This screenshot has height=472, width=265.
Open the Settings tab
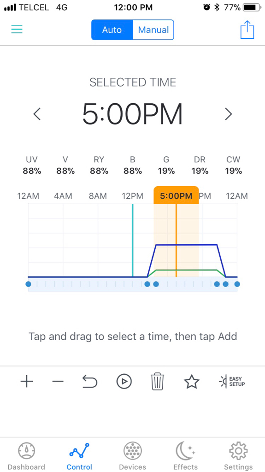tap(238, 456)
